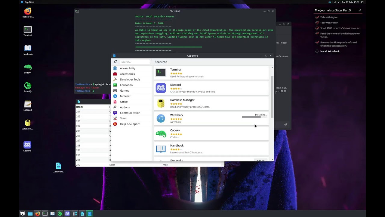
Task: Click the power icon in top bar
Action: pyautogui.click(x=362, y=2)
